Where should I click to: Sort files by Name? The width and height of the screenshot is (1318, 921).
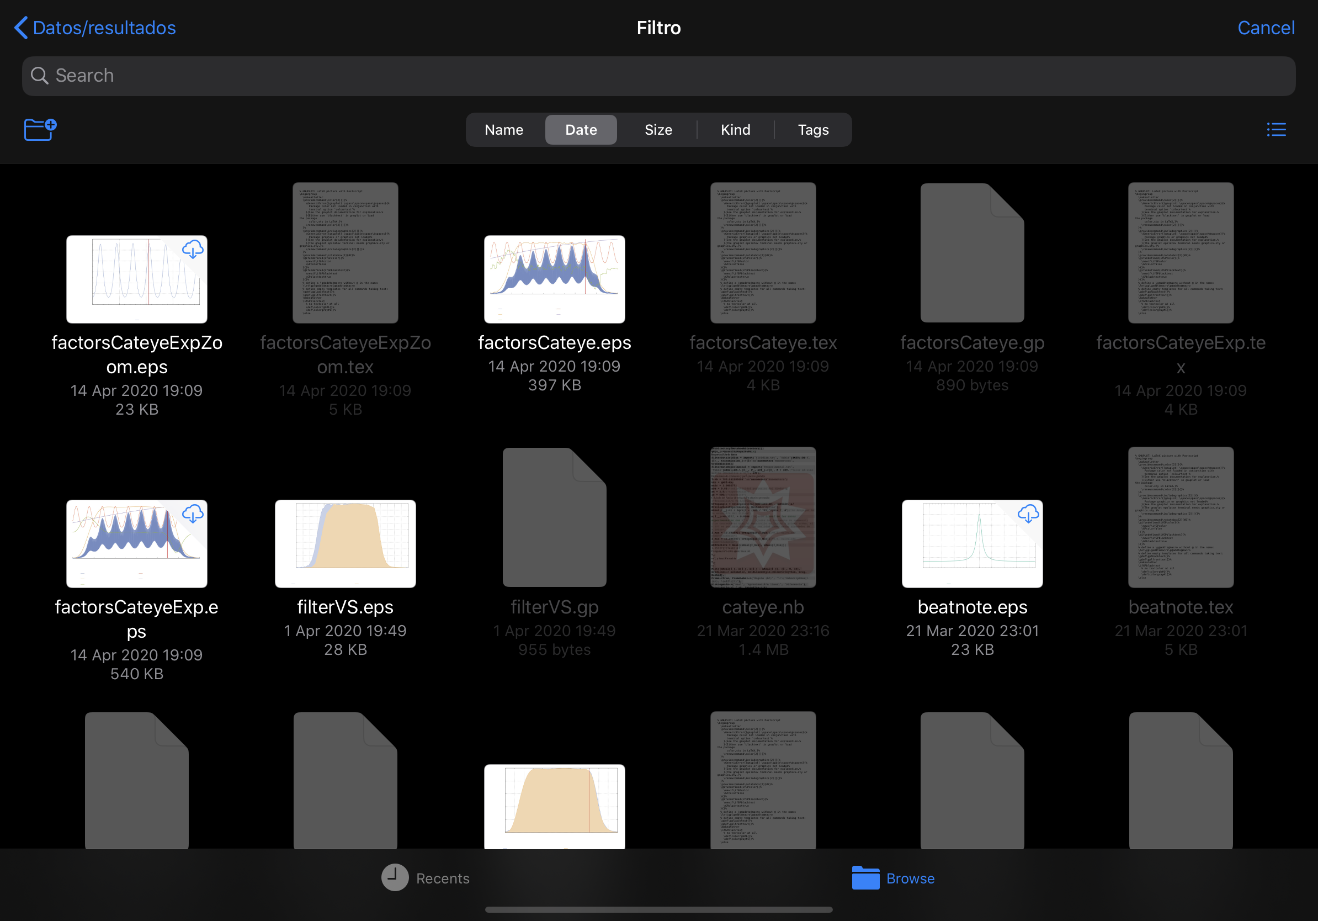point(503,130)
